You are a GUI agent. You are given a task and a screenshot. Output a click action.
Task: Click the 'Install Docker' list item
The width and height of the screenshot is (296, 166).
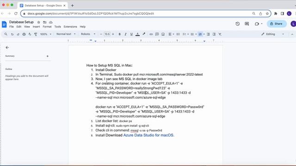(x=106, y=70)
